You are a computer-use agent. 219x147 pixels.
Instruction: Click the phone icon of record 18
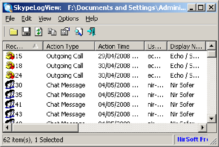10,65
